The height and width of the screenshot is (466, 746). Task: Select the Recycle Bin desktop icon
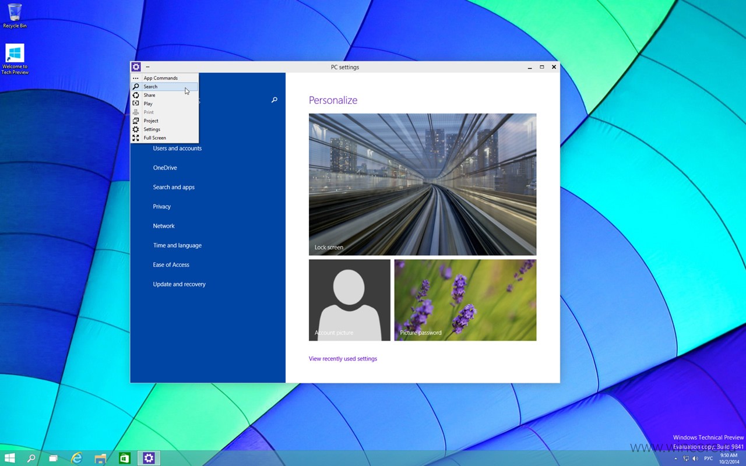click(x=15, y=16)
